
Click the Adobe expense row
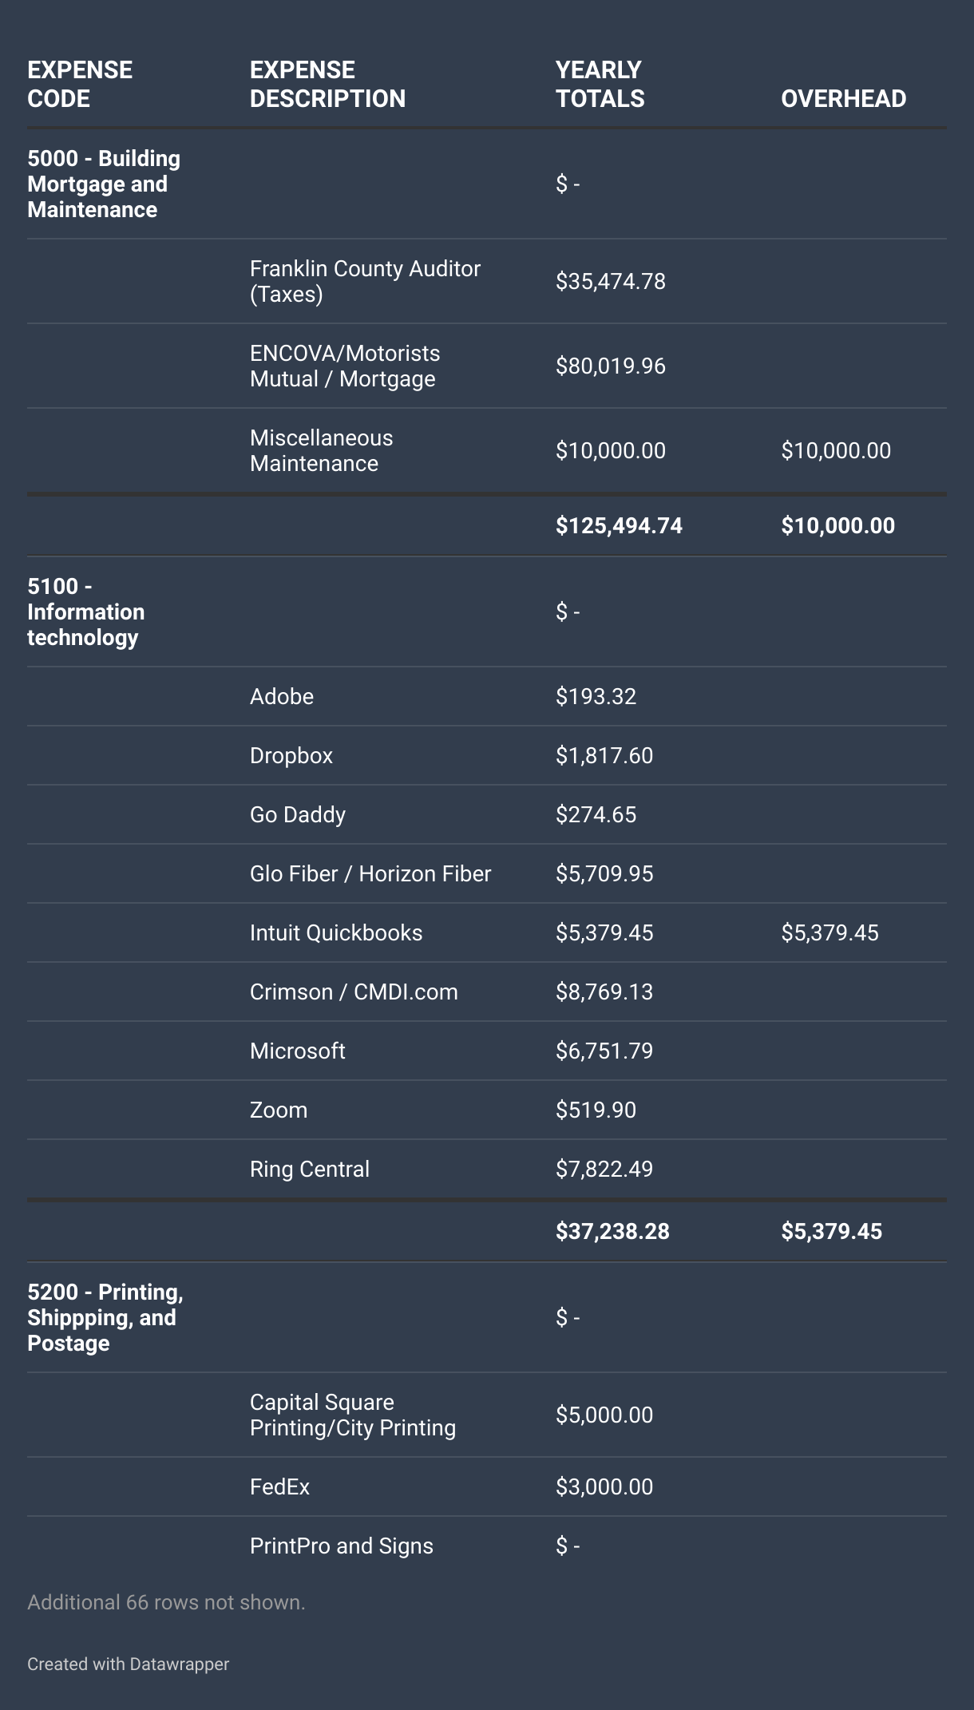282,696
